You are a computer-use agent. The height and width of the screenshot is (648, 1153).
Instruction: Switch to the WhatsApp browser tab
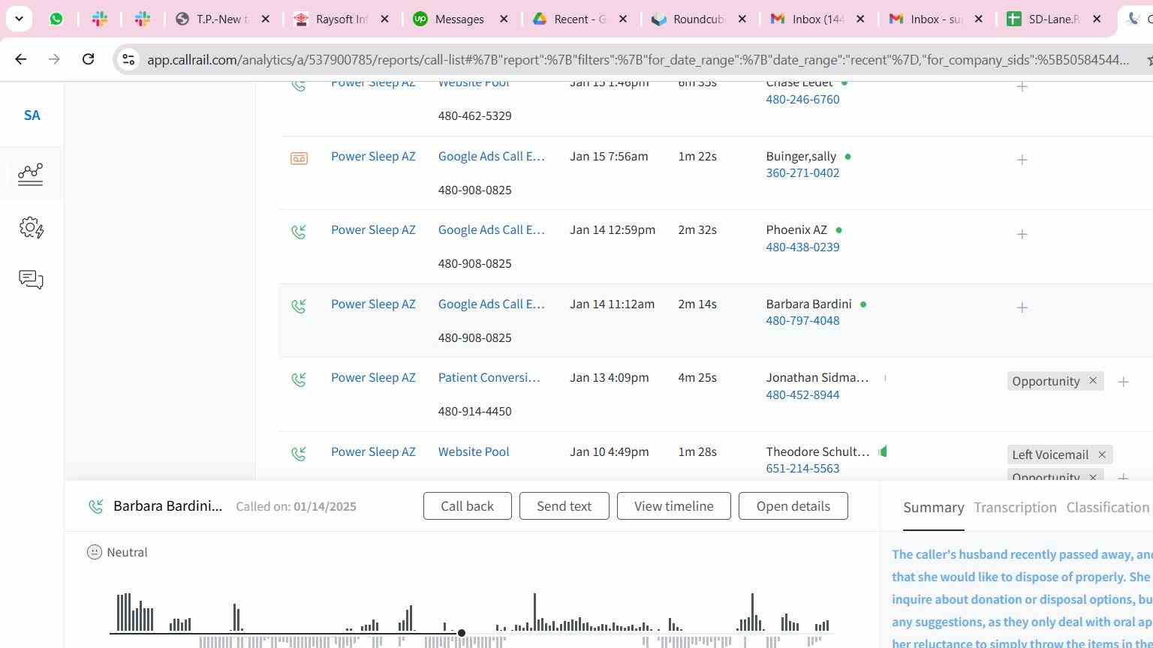[56, 19]
